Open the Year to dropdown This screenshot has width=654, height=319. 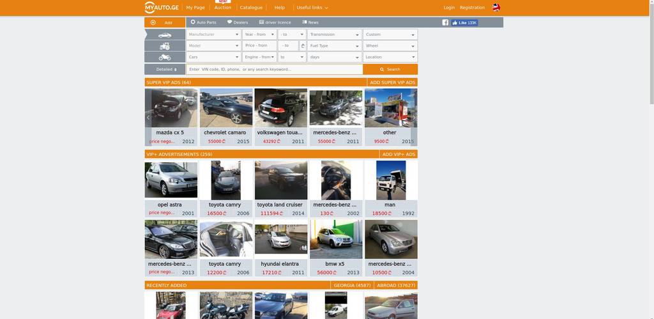tap(292, 35)
